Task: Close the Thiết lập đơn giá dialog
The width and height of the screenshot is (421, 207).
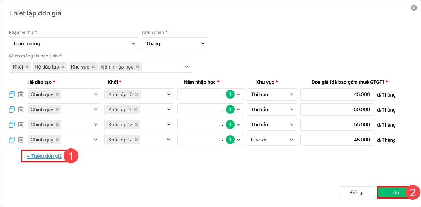Action: (x=414, y=8)
